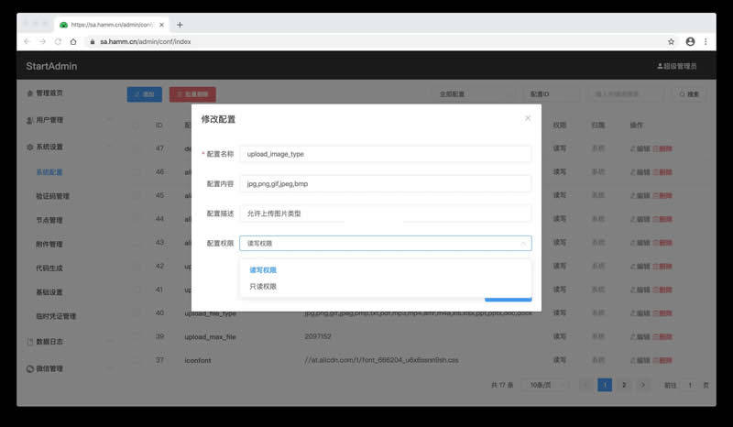Delete the configuration with ID 44
Image resolution: width=733 pixels, height=427 pixels.
(x=662, y=219)
